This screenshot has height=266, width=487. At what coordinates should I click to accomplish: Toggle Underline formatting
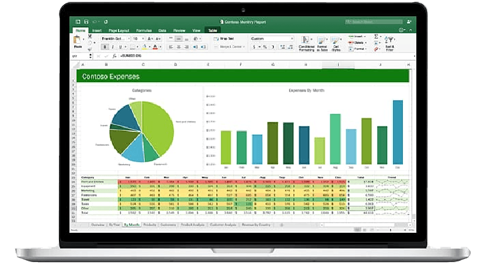pos(120,47)
